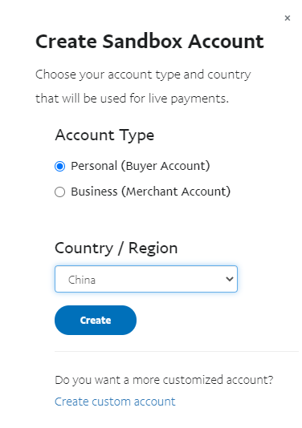Click the blue Create button
The height and width of the screenshot is (428, 302).
pyautogui.click(x=96, y=320)
